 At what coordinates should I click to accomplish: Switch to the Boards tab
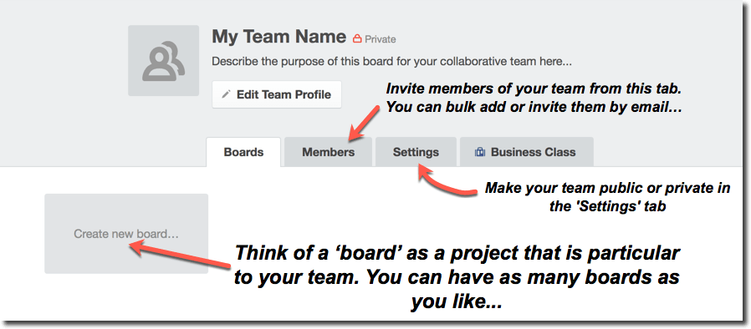[x=243, y=153]
